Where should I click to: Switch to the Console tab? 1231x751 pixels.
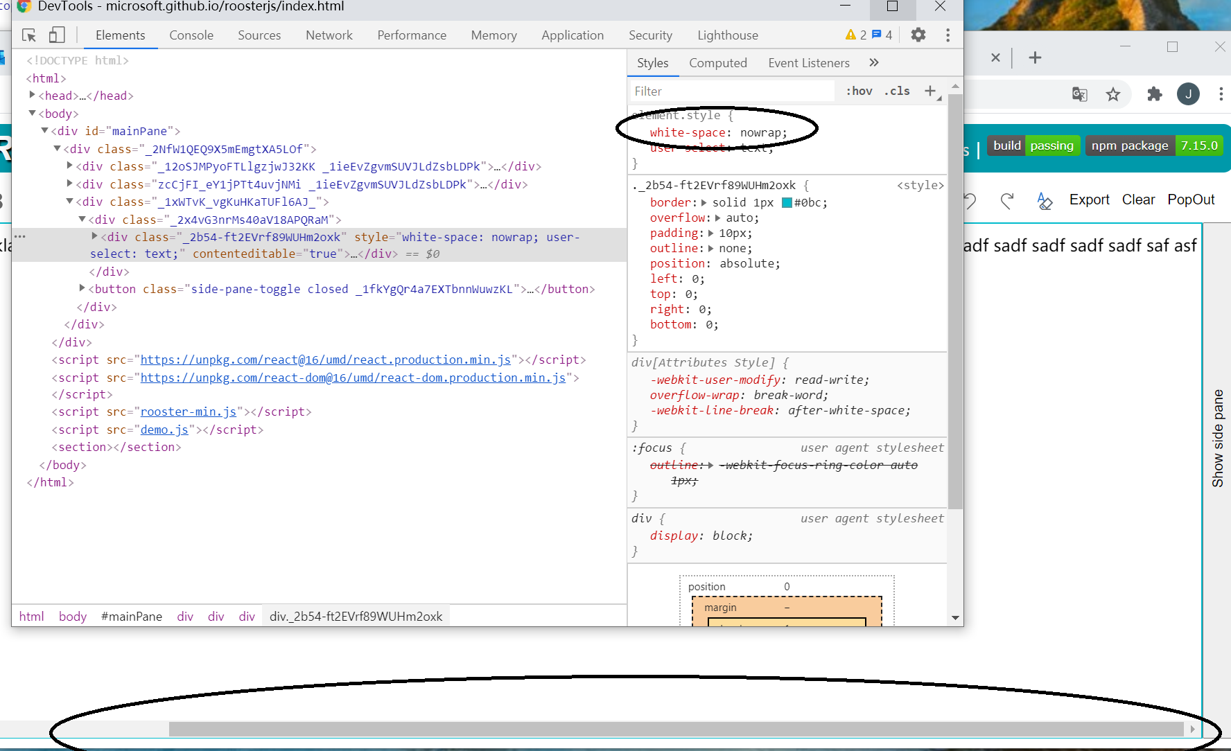(x=191, y=35)
